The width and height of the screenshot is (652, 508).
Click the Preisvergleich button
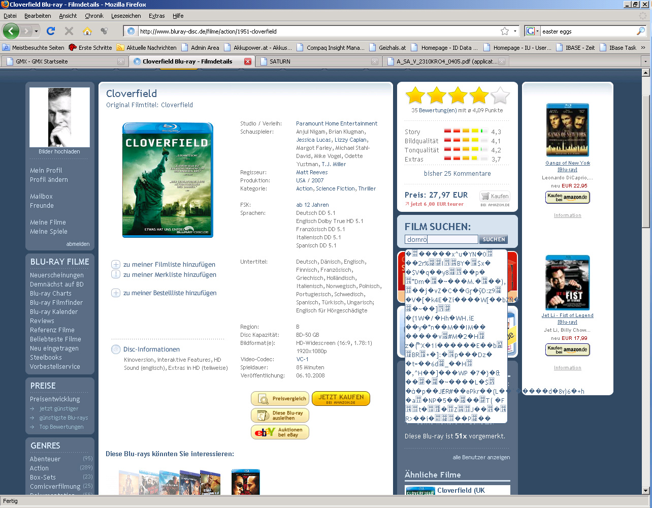pyautogui.click(x=280, y=399)
